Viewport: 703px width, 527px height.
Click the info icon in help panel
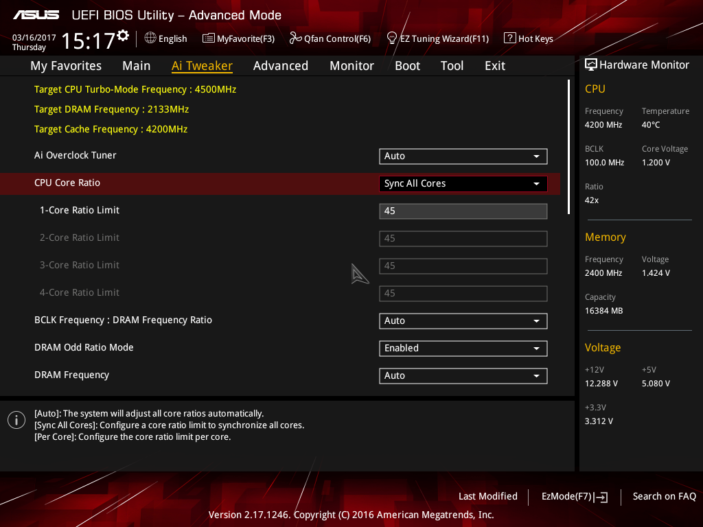coord(16,420)
